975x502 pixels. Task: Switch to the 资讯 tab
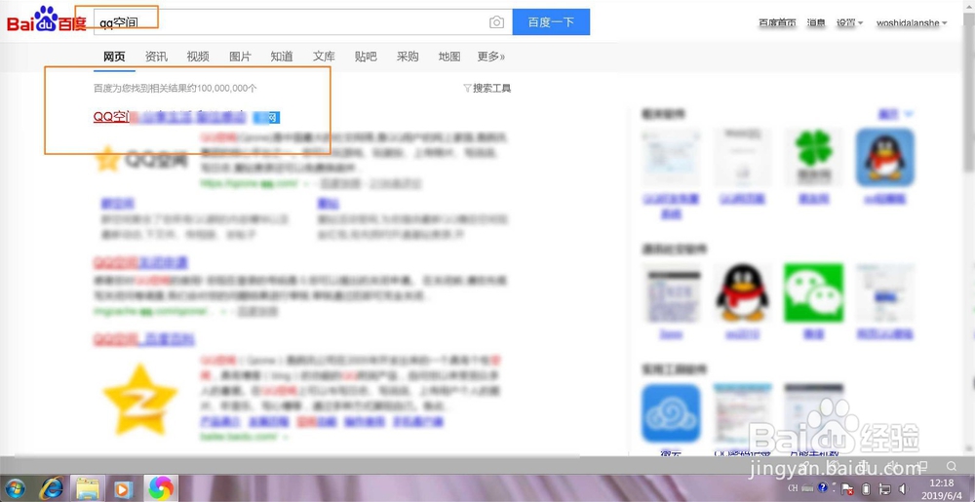tap(156, 57)
